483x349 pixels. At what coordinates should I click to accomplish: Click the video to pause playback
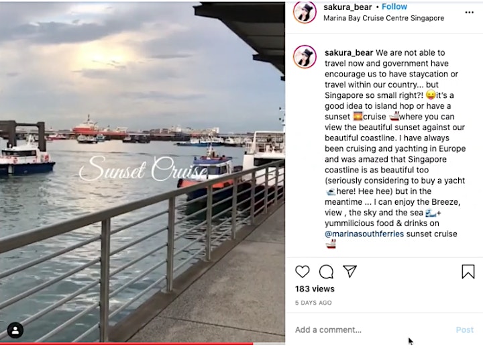(142, 172)
